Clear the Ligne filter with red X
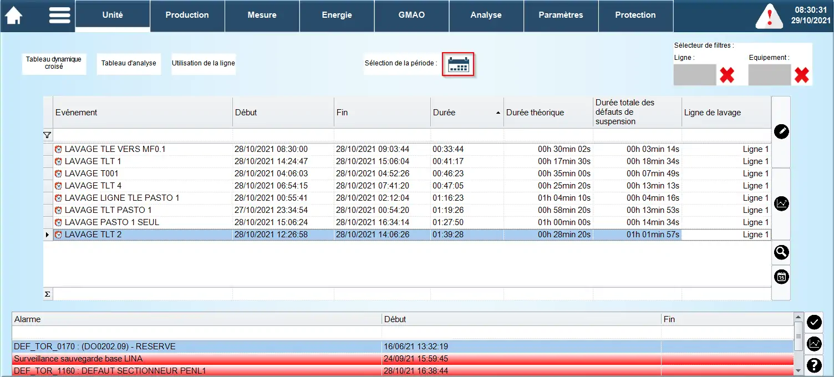This screenshot has height=377, width=834. tap(726, 75)
